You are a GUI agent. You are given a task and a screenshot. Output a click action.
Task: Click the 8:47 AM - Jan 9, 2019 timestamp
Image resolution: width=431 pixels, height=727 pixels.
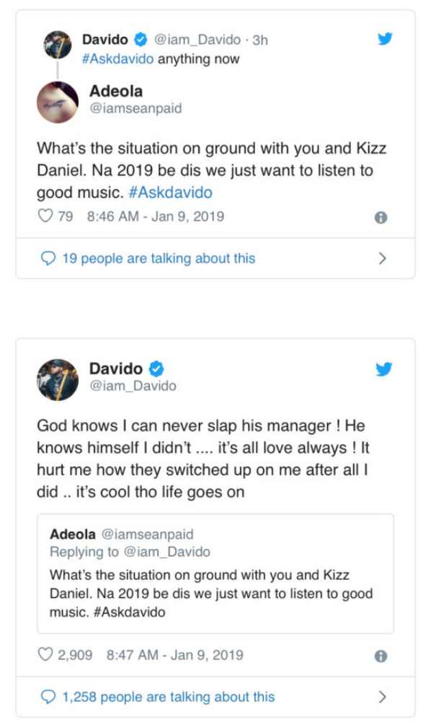[x=174, y=655]
